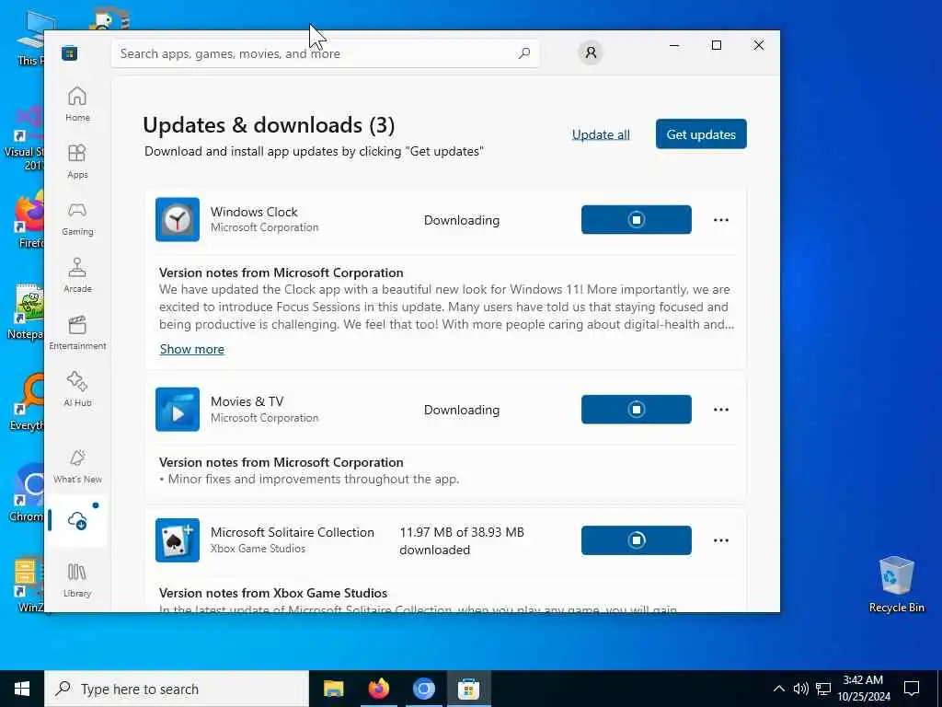Click the Microsoft Store logo icon
This screenshot has height=707, width=942.
69,53
